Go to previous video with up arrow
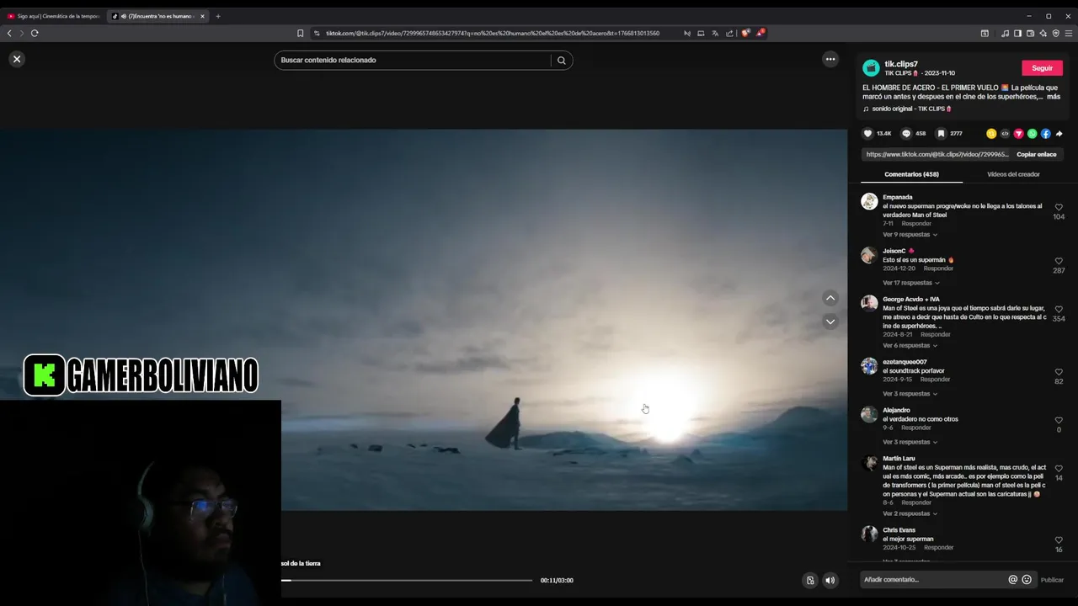 tap(830, 298)
